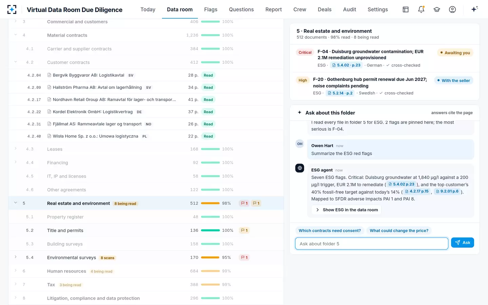Click the Awaiting you status chip
Image resolution: width=488 pixels, height=305 pixels.
(455, 53)
